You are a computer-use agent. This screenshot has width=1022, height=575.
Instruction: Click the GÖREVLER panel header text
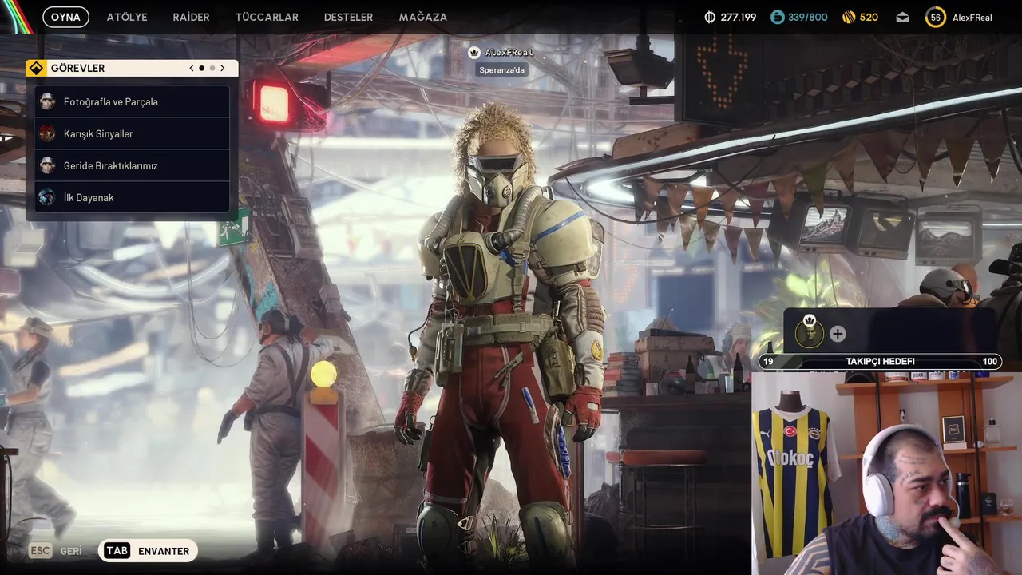point(77,68)
